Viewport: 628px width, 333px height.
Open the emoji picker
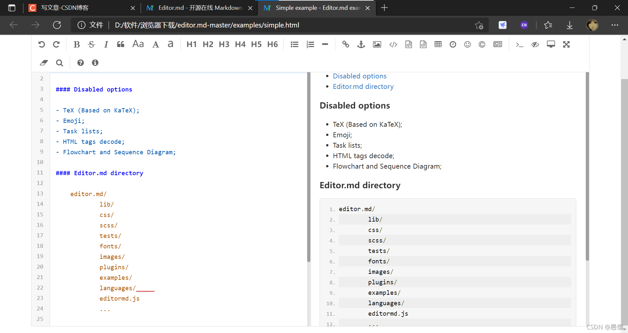468,44
